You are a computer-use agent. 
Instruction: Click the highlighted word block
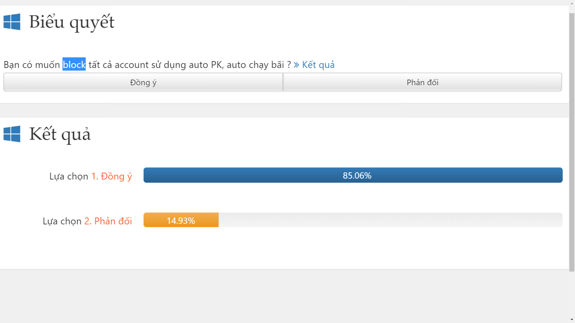click(x=74, y=65)
